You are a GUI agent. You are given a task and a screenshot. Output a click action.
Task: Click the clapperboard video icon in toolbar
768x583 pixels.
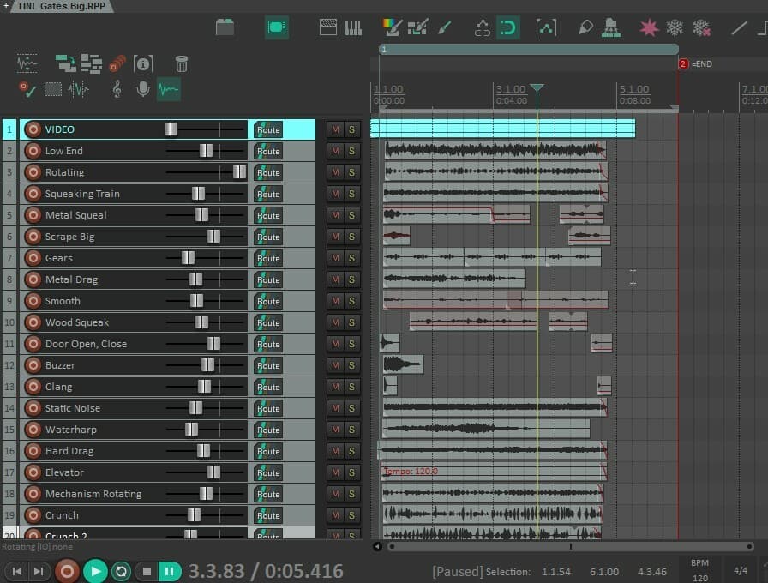327,27
